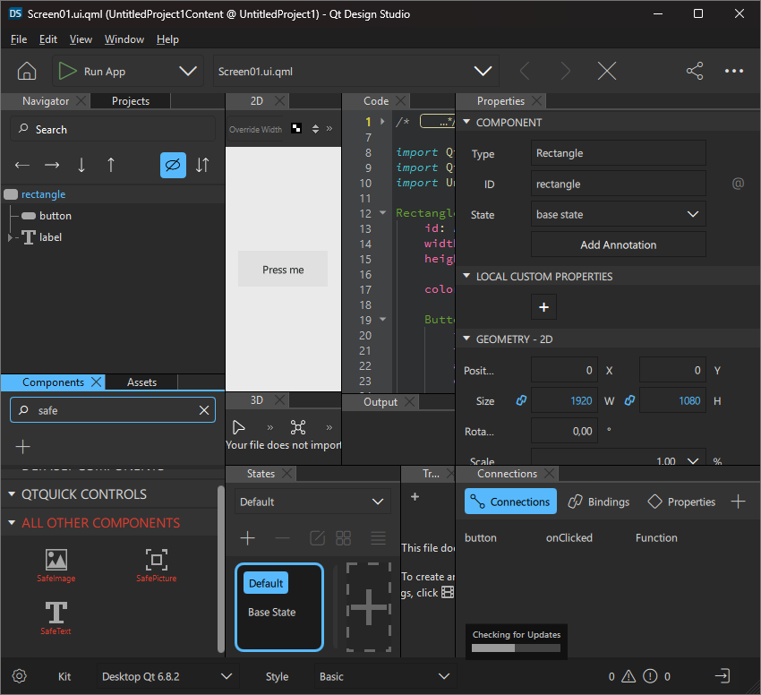Viewport: 761px width, 695px height.
Task: Select the SafePicture component
Action: tap(157, 565)
